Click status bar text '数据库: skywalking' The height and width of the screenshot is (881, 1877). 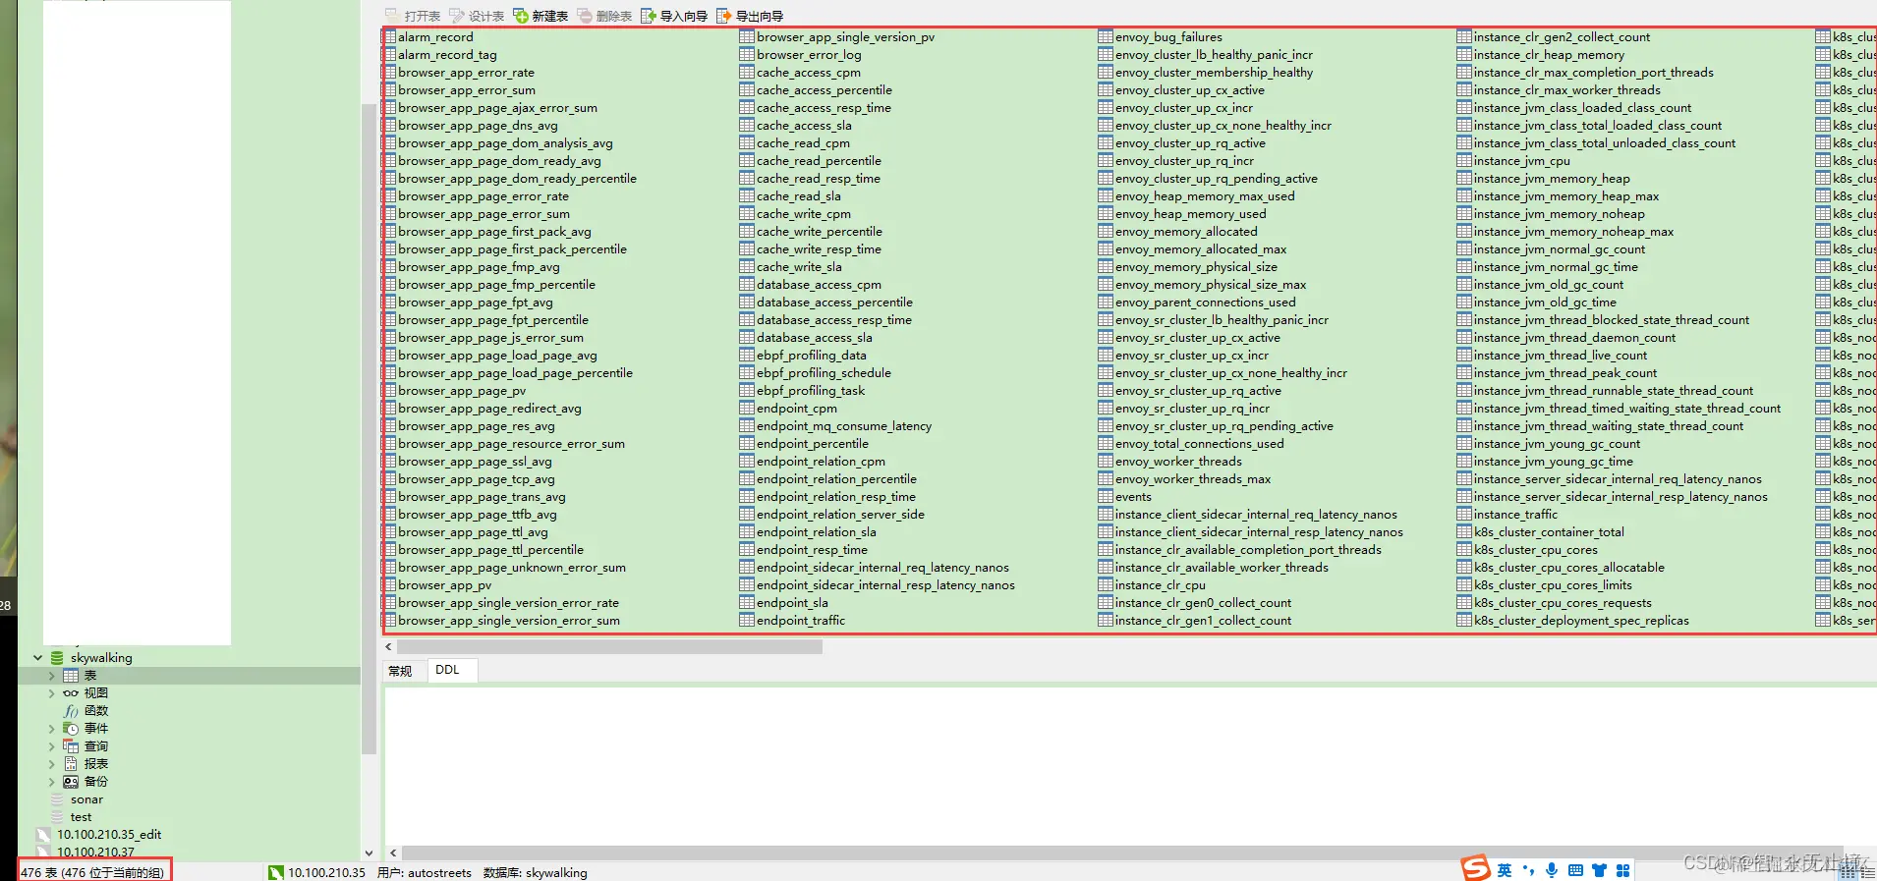(x=535, y=872)
